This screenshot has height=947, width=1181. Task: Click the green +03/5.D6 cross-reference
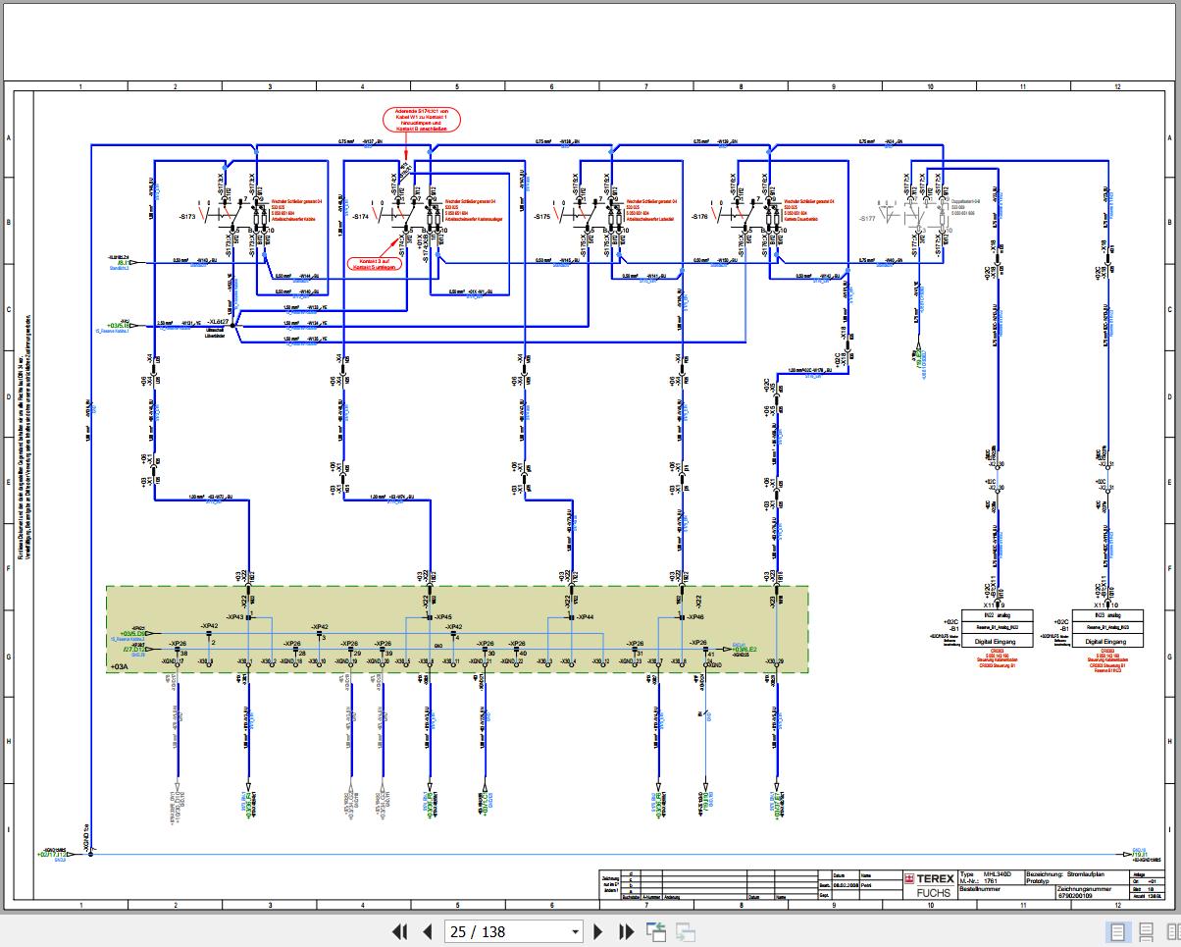133,634
